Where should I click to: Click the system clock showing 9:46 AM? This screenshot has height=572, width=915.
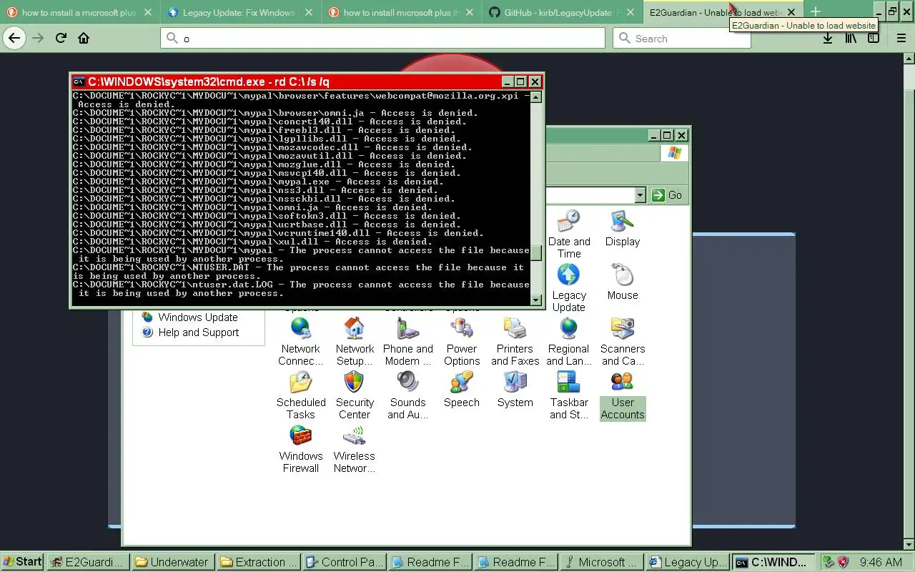tap(881, 562)
